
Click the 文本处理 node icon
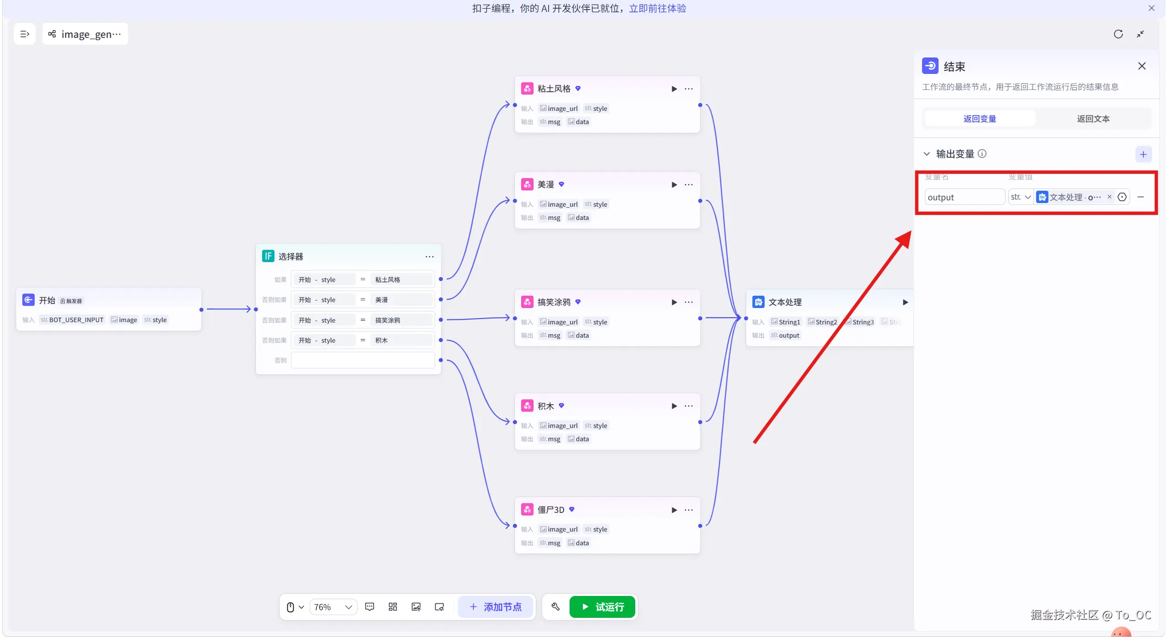click(758, 302)
